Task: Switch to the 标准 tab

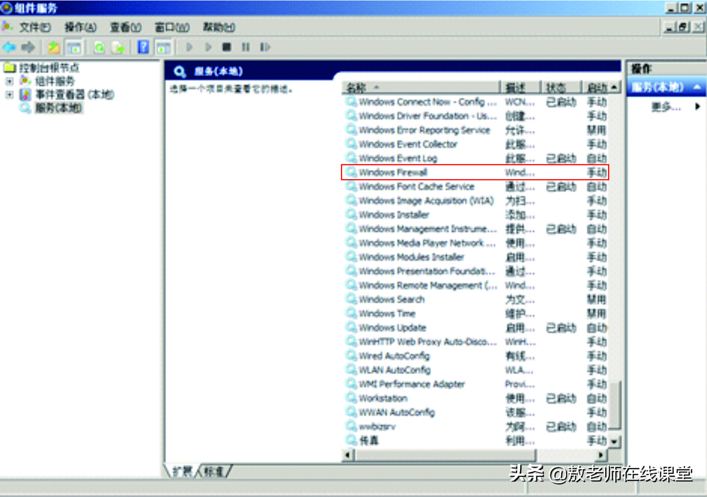Action: coord(214,471)
